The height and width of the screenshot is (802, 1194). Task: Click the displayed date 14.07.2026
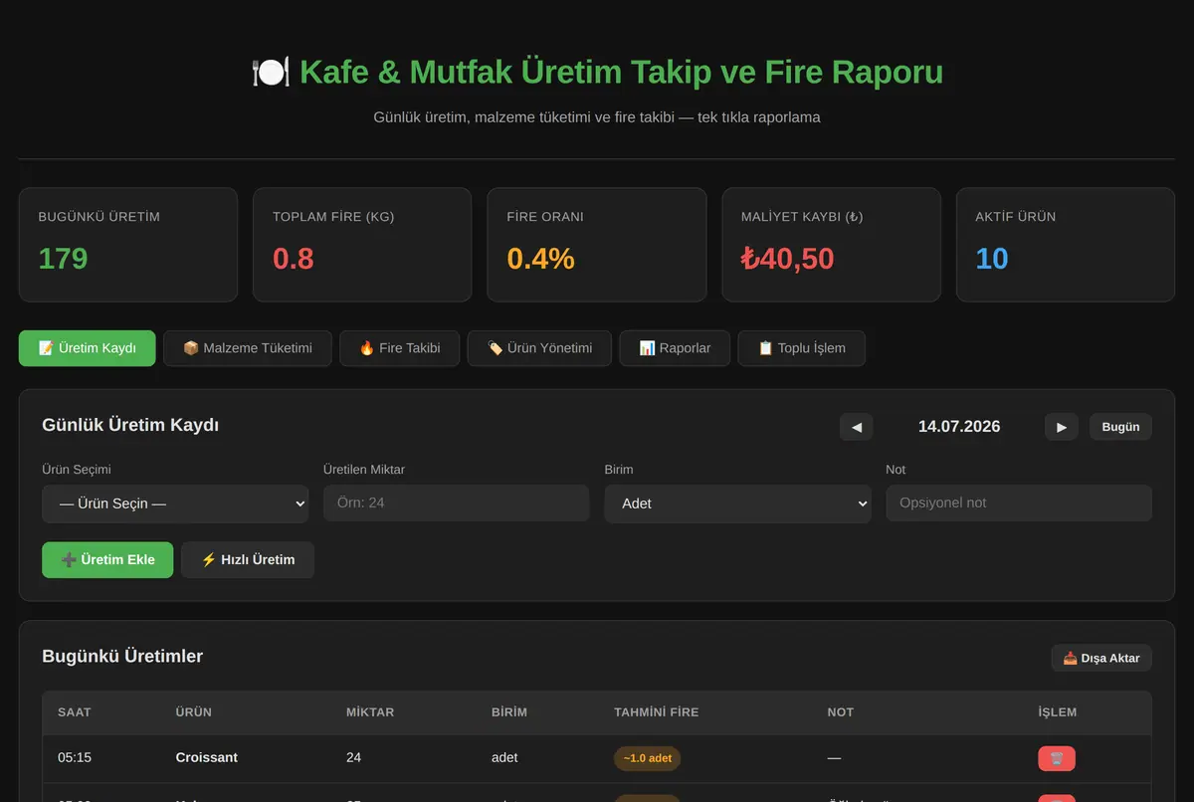click(959, 427)
